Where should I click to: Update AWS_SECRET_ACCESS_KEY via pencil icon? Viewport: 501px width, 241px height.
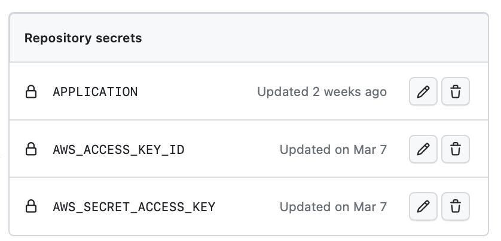[x=423, y=206]
